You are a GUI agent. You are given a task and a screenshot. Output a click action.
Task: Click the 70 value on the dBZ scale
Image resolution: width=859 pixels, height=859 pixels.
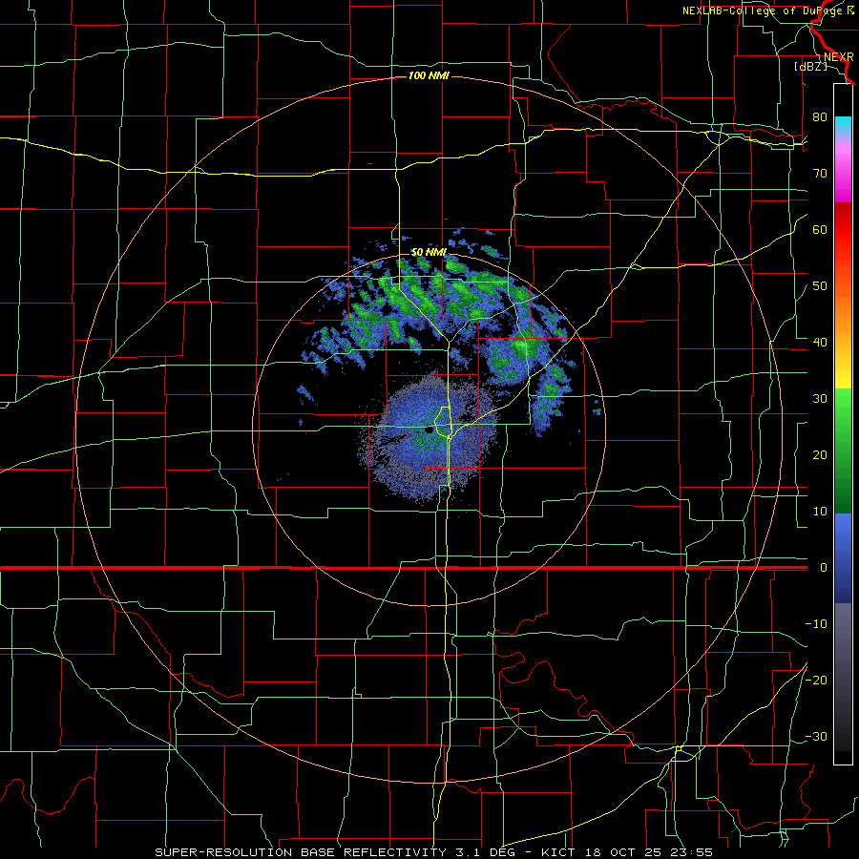[820, 173]
